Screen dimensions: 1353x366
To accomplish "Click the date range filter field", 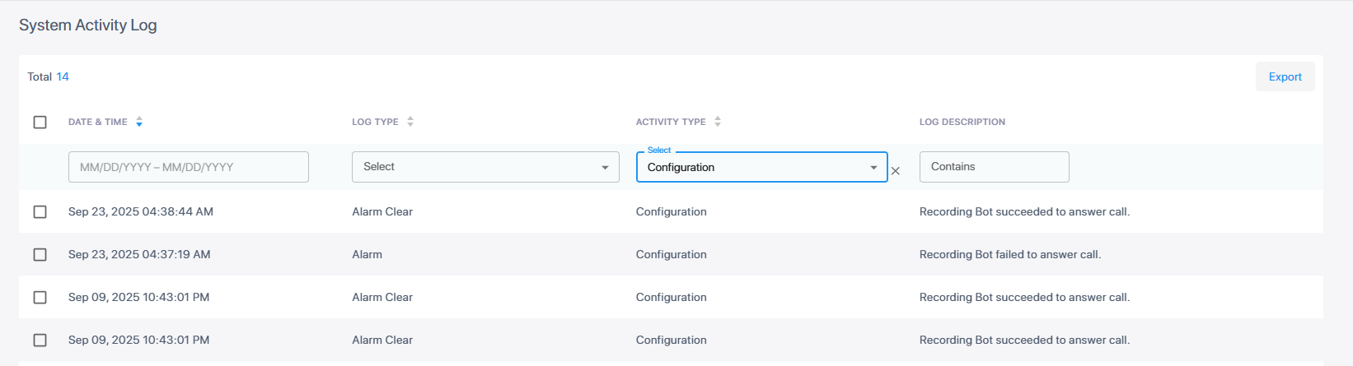I will pyautogui.click(x=188, y=167).
